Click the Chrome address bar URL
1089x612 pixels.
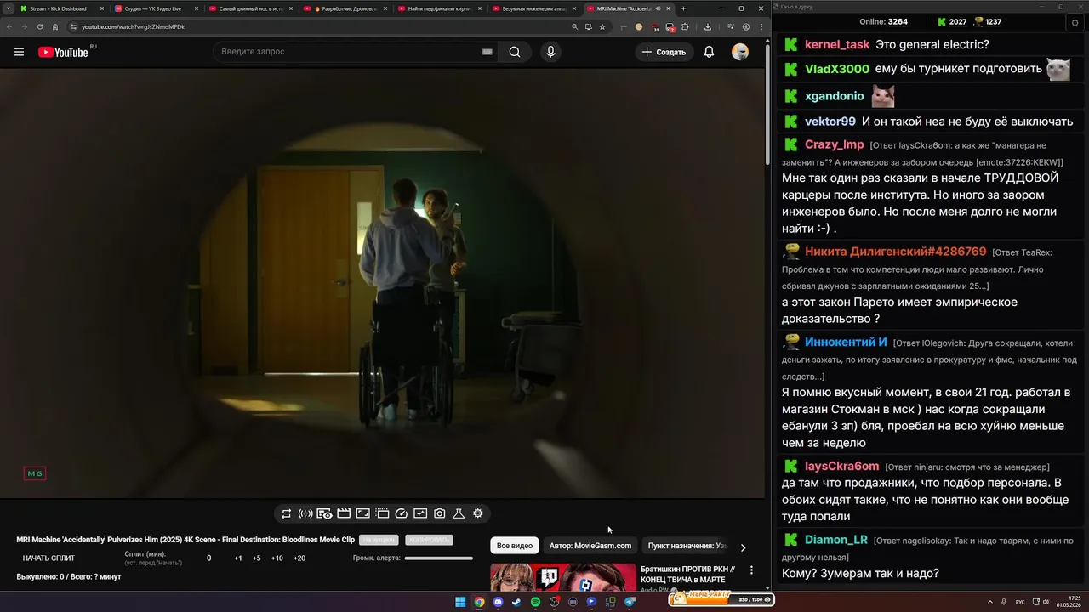tap(133, 26)
